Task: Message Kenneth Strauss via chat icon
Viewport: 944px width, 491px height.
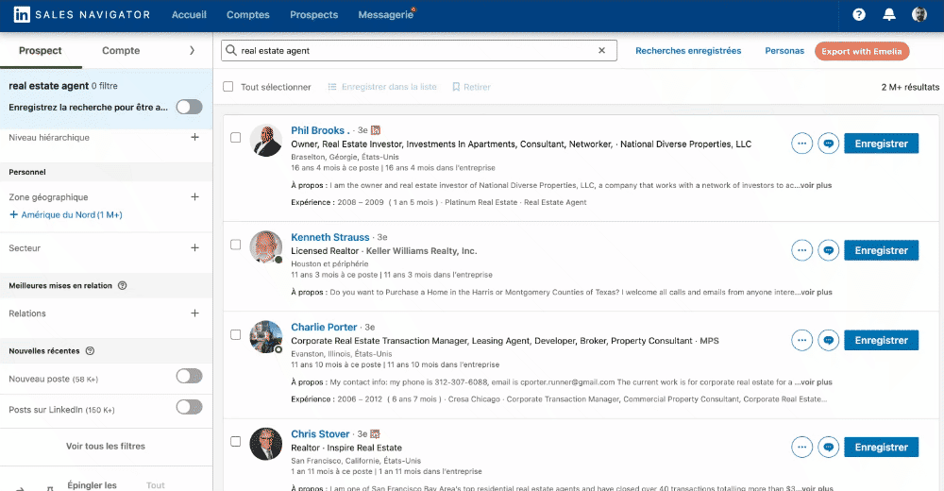Action: click(829, 250)
